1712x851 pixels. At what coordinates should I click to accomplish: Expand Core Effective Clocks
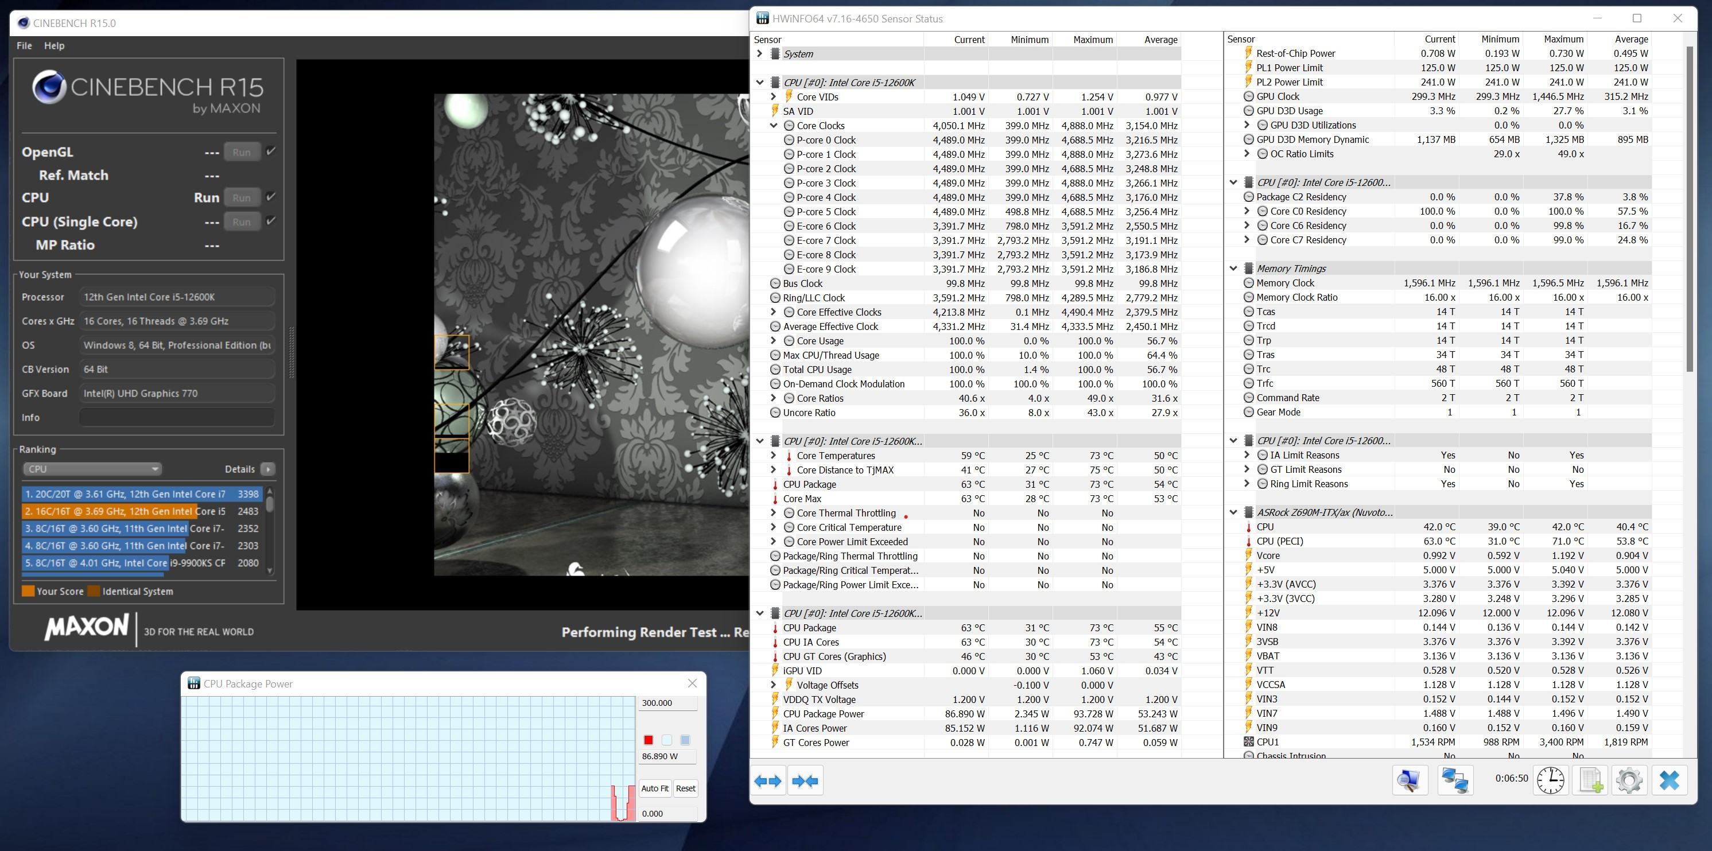click(774, 312)
